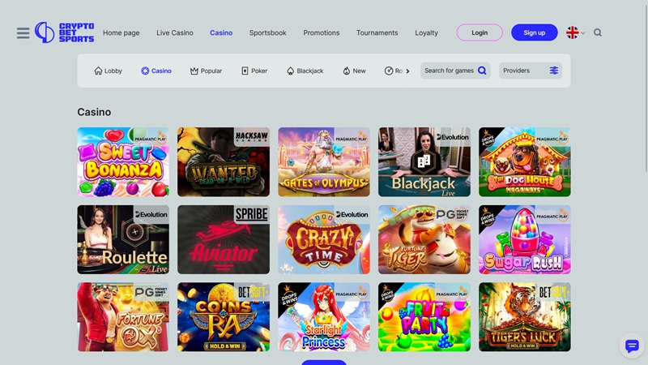This screenshot has width=648, height=365.
Task: Click the page vertical scrollbar
Action: [x=646, y=87]
